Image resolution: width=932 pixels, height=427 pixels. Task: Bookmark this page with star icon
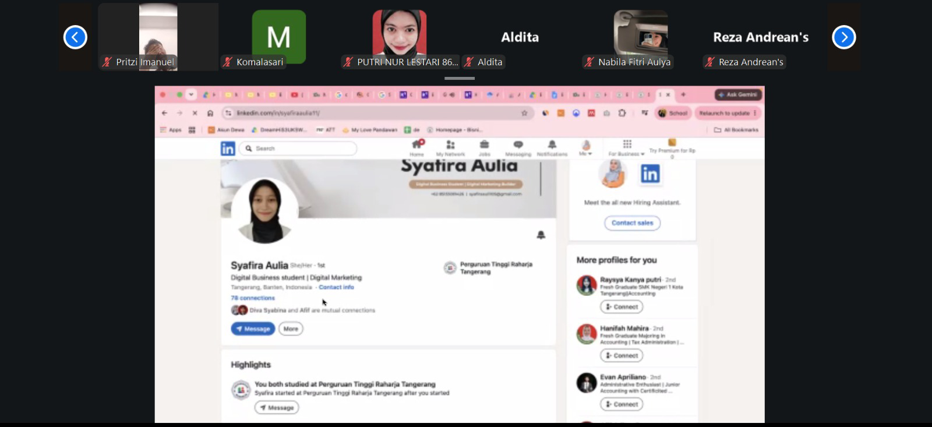524,113
